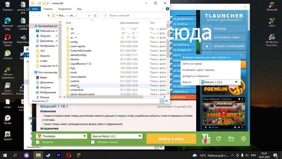Open Yandex browser desktop shortcut
The height and width of the screenshot is (159, 282).
pyautogui.click(x=7, y=119)
